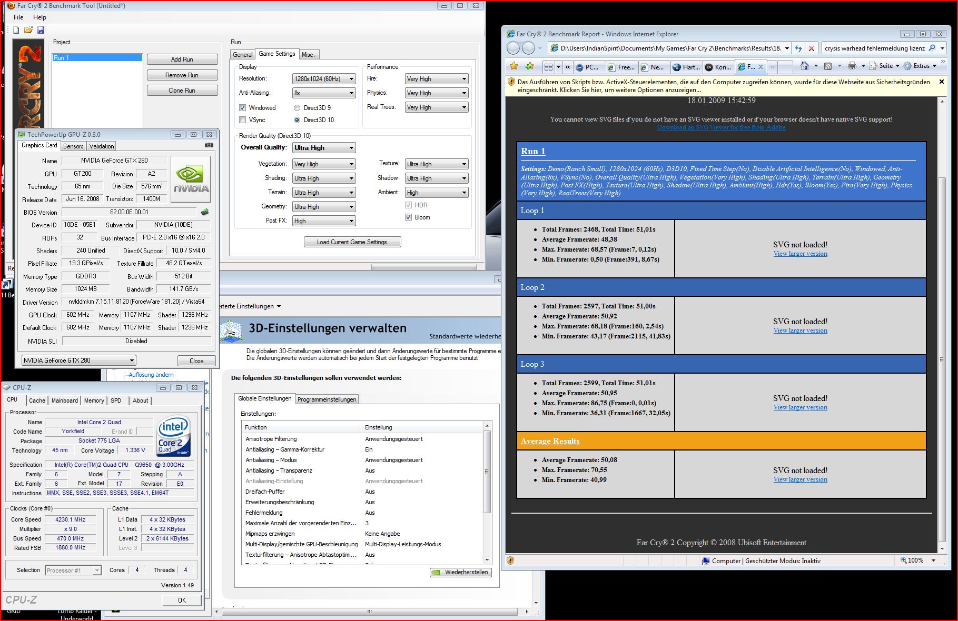Click the RSS feeds icon in IE
The width and height of the screenshot is (958, 621).
point(828,66)
